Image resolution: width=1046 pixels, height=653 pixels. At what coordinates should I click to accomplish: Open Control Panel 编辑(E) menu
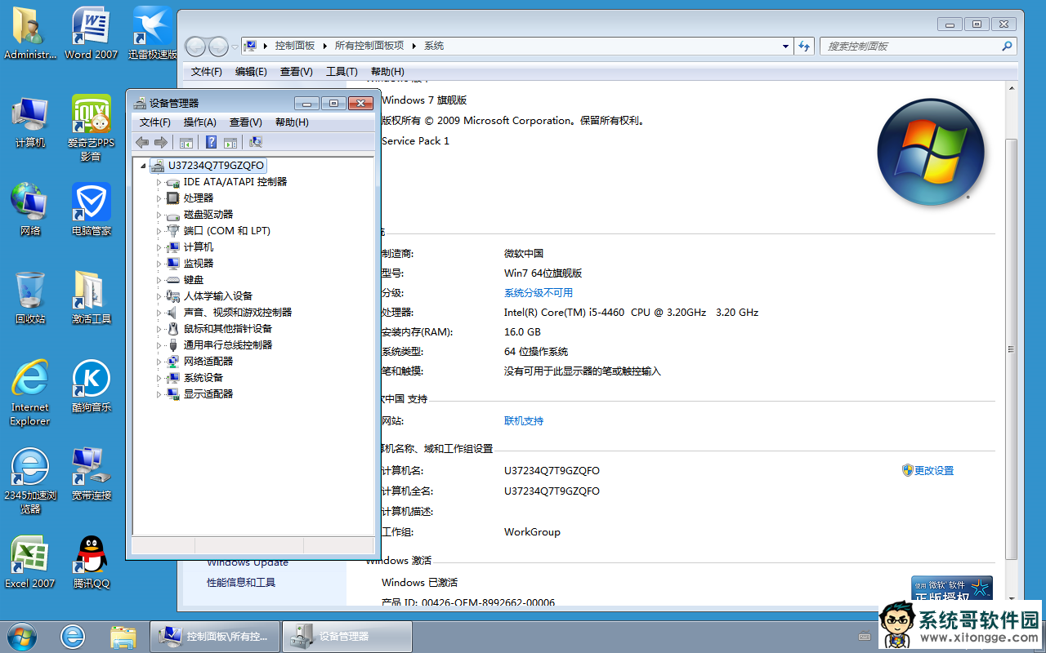(x=251, y=72)
